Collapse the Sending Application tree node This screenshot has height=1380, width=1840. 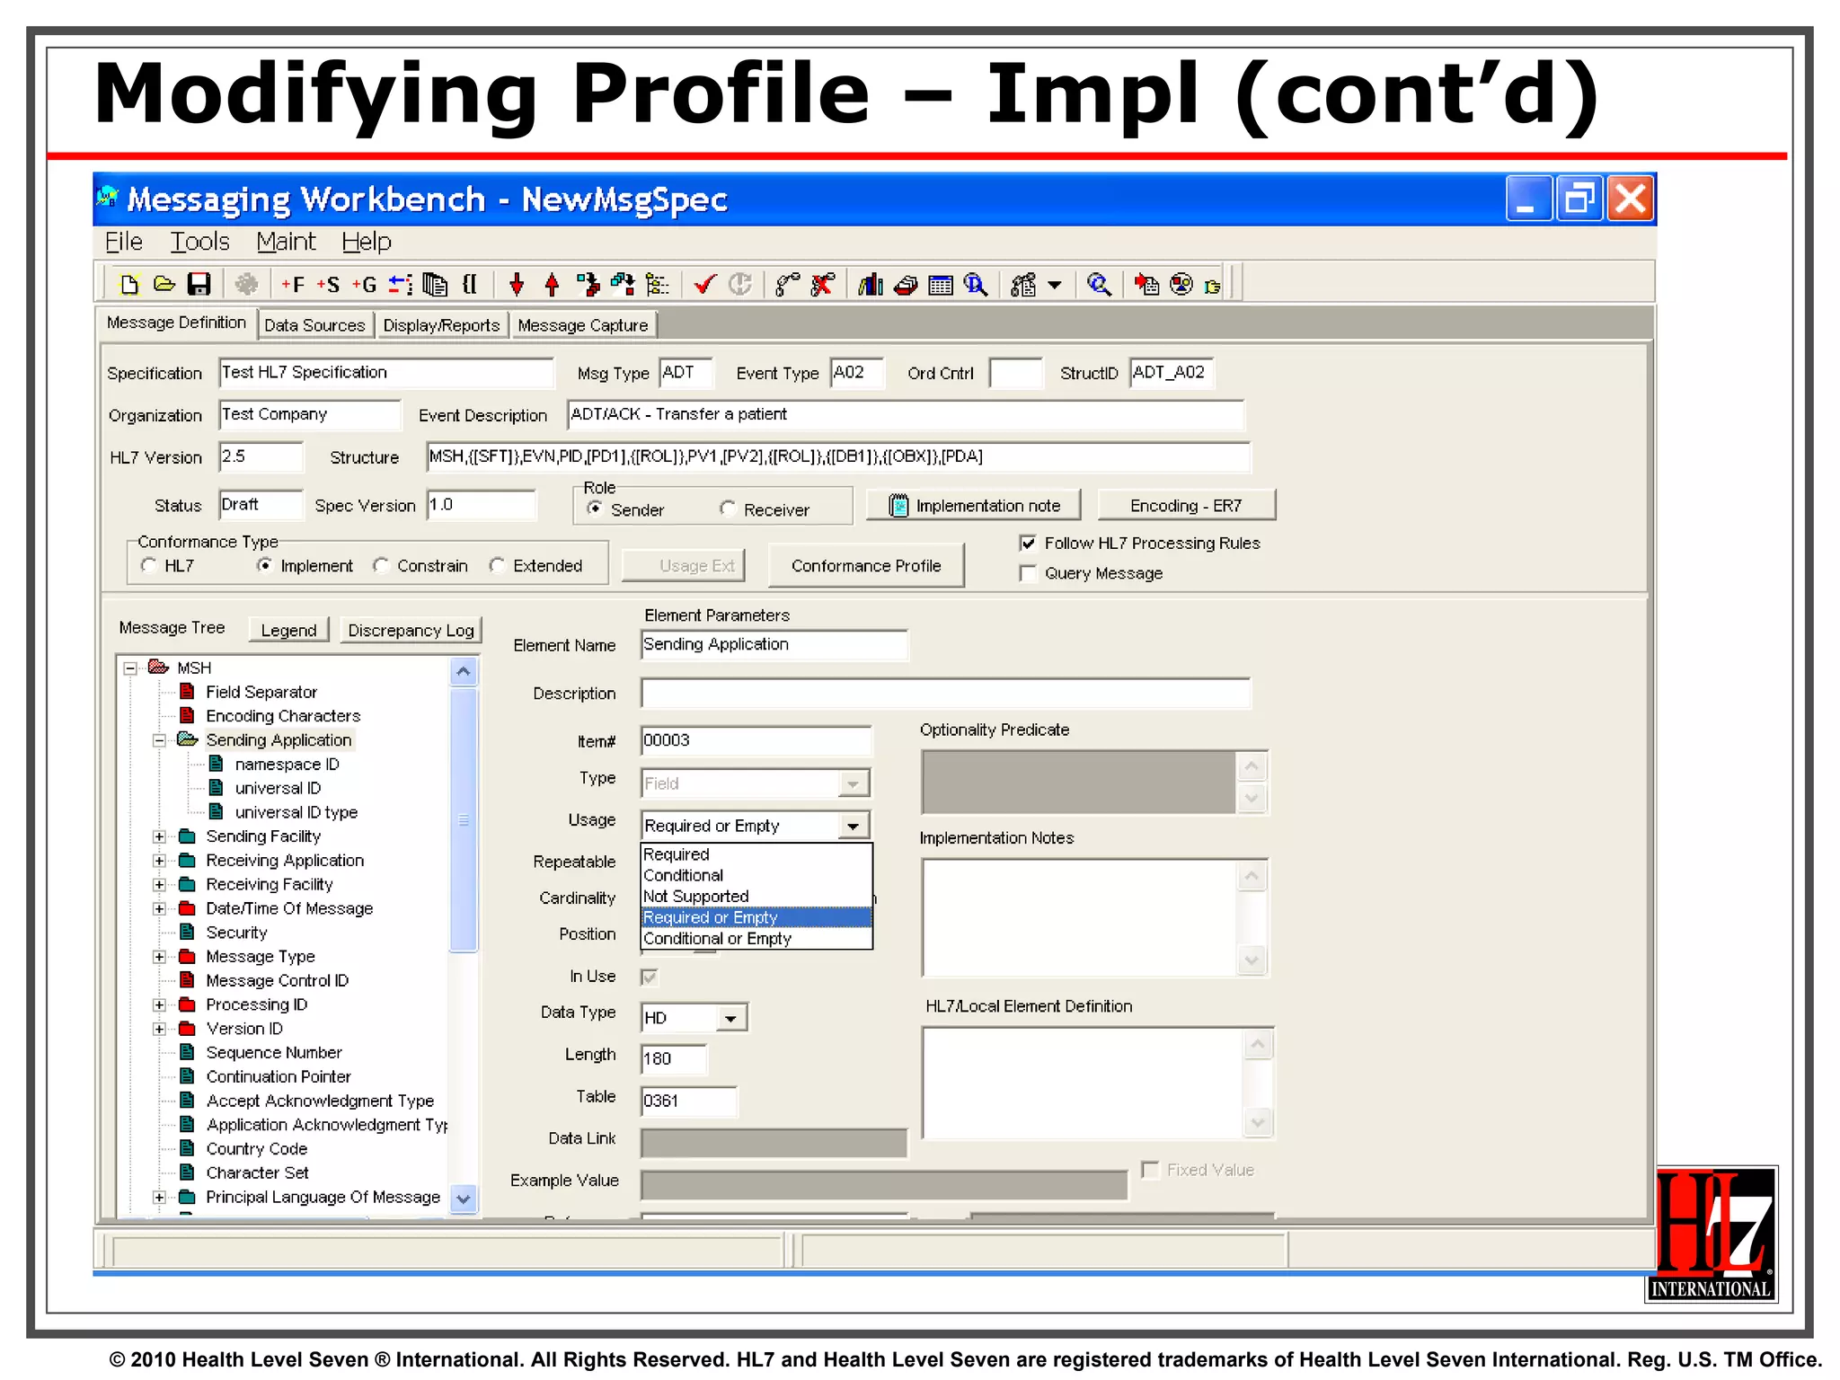click(x=159, y=740)
